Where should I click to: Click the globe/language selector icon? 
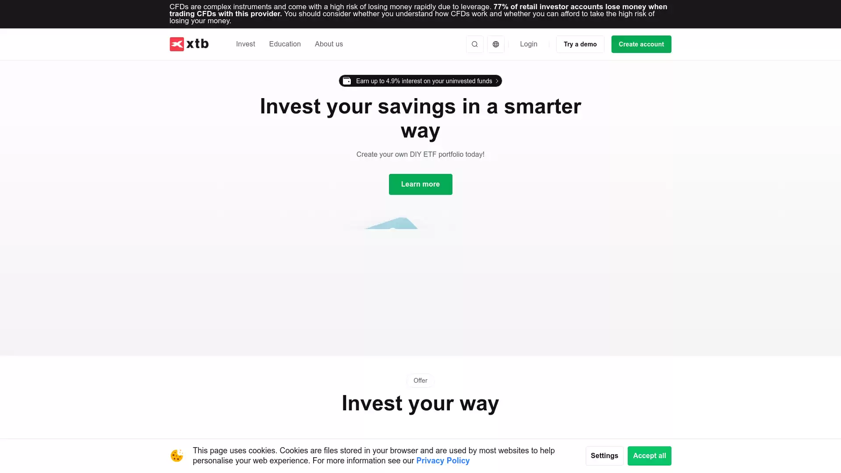[x=495, y=44]
